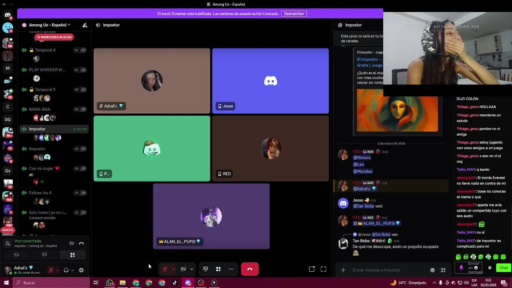The height and width of the screenshot is (288, 512).
Task: Click @Tan Boba mention by Jesse
Action: (363, 206)
